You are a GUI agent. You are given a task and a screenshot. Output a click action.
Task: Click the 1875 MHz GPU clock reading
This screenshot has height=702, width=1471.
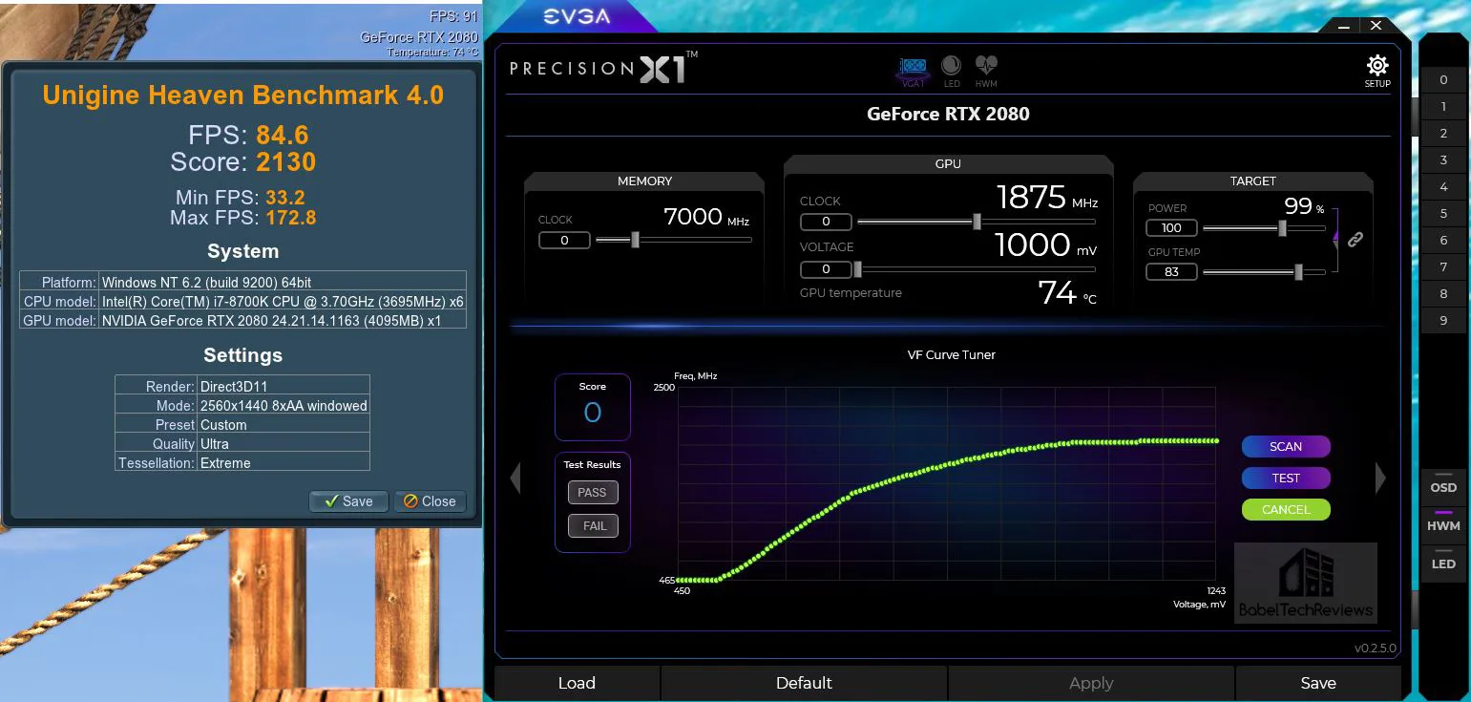1047,198
